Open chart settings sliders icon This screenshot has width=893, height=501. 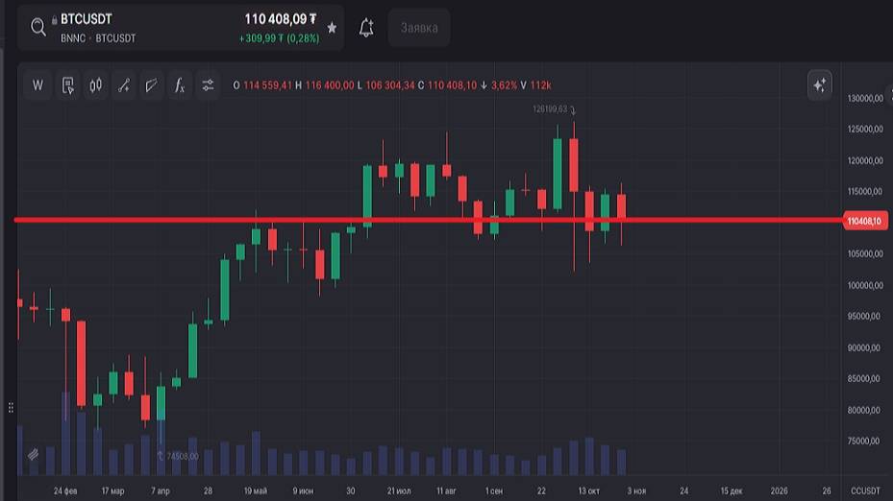pos(208,85)
